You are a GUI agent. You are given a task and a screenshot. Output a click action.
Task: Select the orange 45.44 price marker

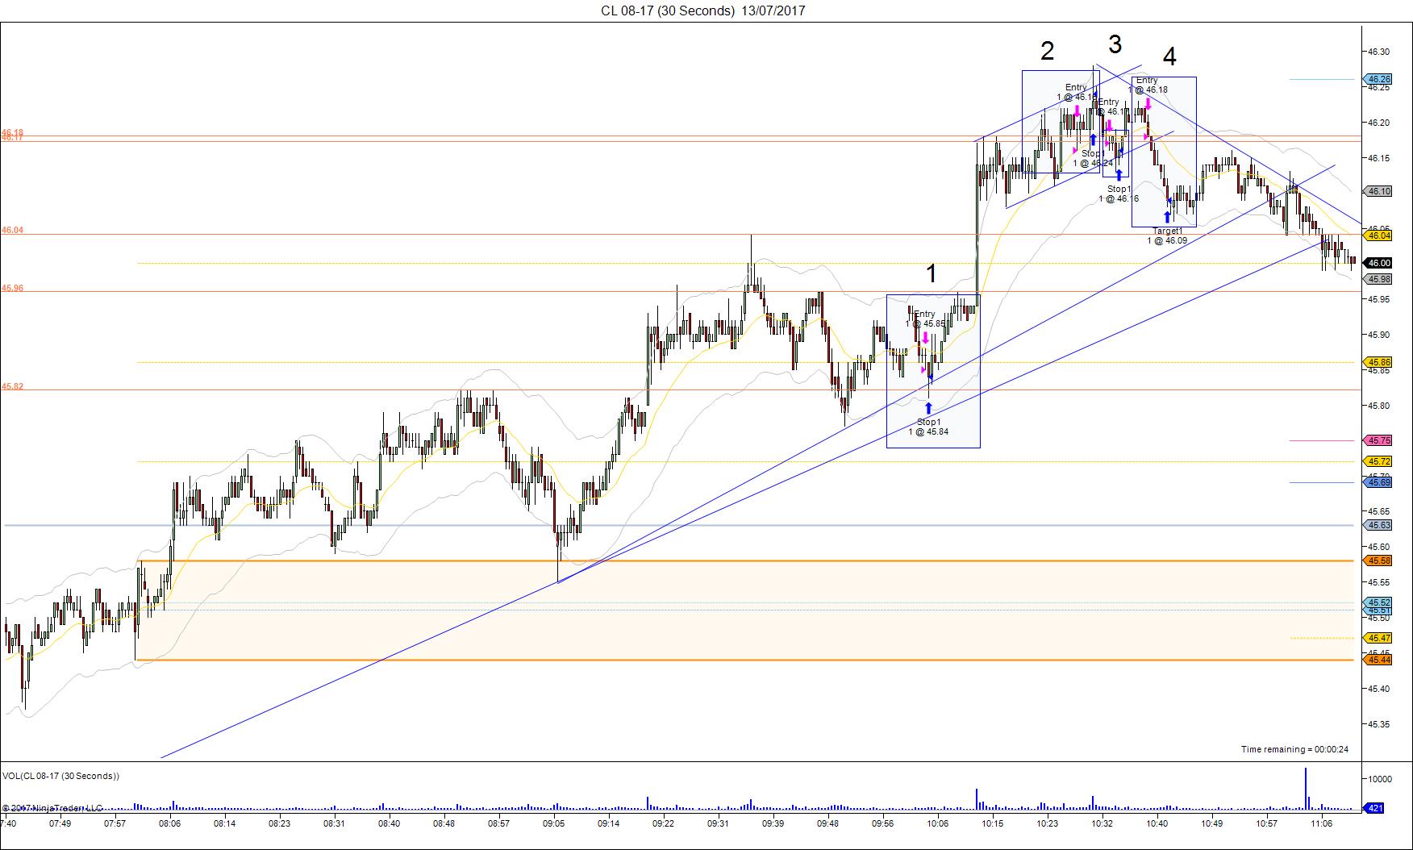[1378, 660]
